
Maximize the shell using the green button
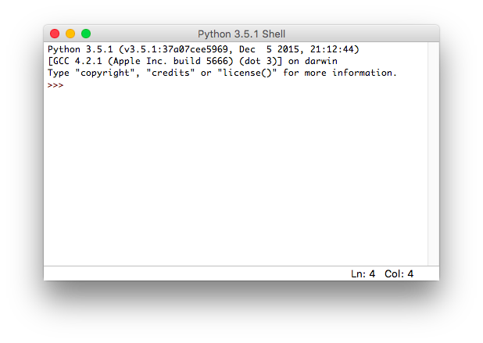tap(86, 34)
